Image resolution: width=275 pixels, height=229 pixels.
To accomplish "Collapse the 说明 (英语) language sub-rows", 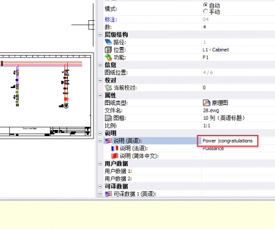I will click(x=100, y=141).
